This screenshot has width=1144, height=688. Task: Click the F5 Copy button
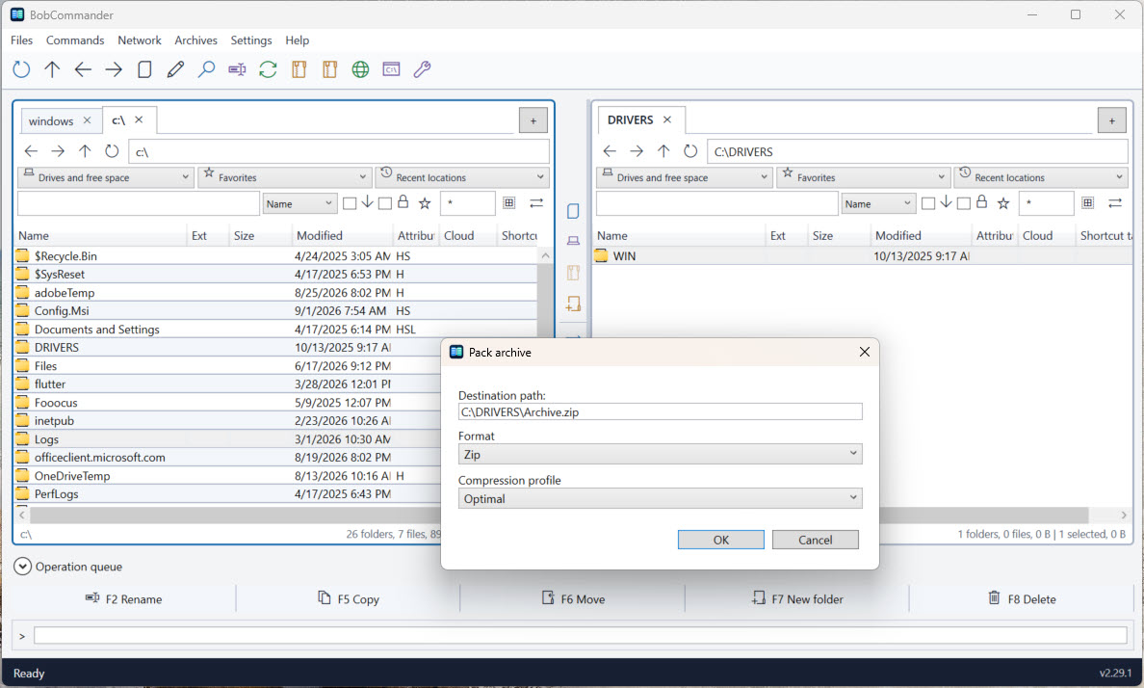[x=348, y=599]
